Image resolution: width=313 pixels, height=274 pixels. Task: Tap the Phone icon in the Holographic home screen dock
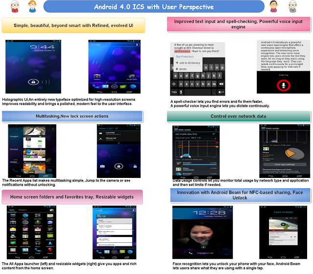point(96,86)
